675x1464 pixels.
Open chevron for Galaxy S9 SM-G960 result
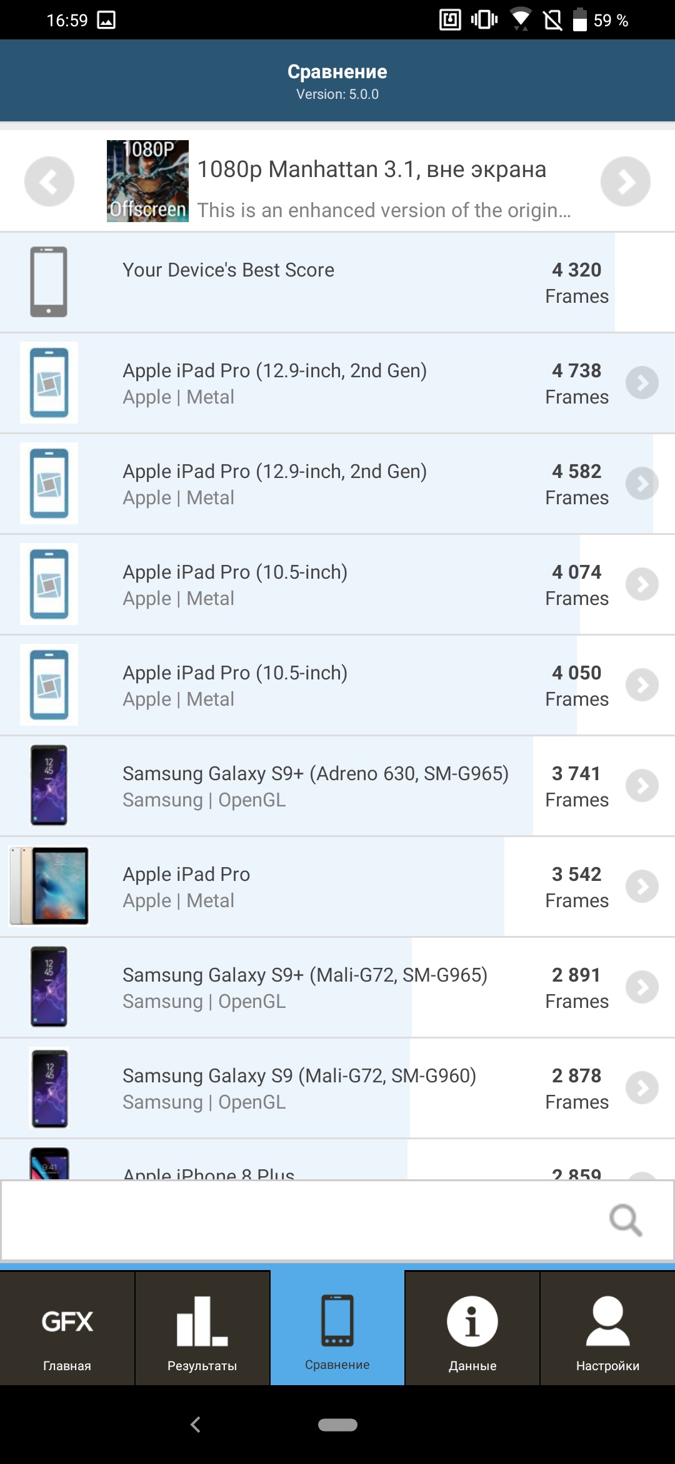(x=642, y=1088)
